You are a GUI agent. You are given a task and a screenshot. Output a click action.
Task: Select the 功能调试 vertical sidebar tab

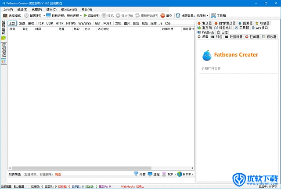[x=4, y=31]
